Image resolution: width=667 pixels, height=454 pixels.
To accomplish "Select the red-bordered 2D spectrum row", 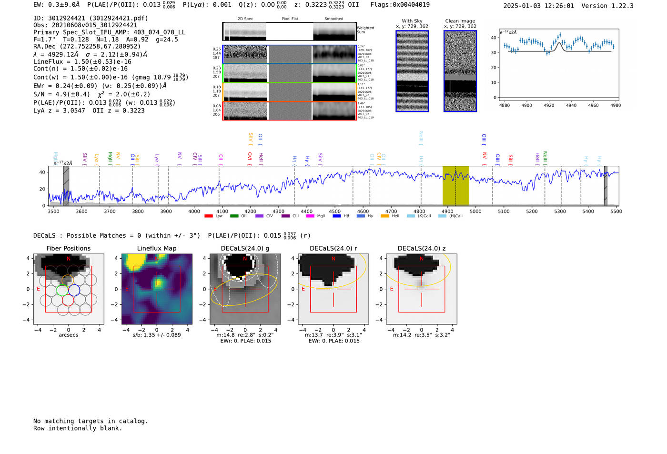I will click(x=290, y=111).
